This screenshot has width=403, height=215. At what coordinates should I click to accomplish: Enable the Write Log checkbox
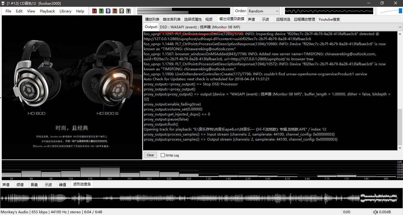[x=163, y=155]
